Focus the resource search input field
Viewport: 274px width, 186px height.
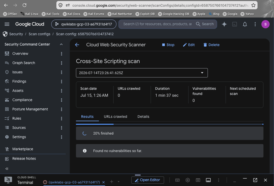tap(157, 24)
